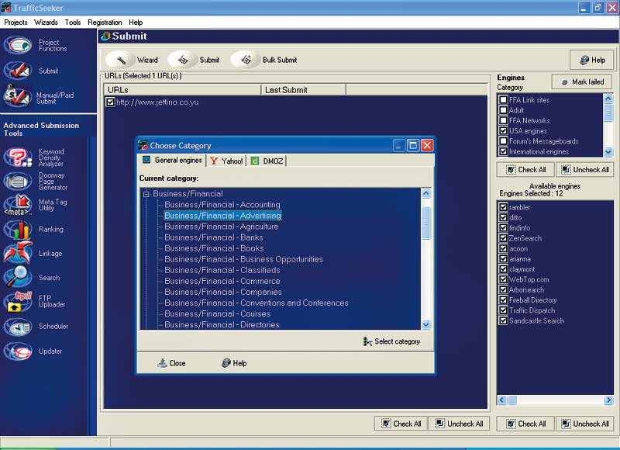620x450 pixels.
Task: Switch to the DMOZ tab
Action: [x=267, y=161]
